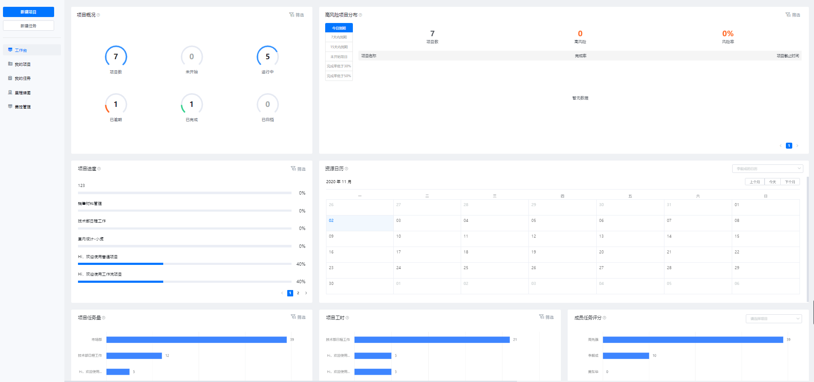Click 技术部日程工作 bar in 项目工时 chart

coord(432,339)
